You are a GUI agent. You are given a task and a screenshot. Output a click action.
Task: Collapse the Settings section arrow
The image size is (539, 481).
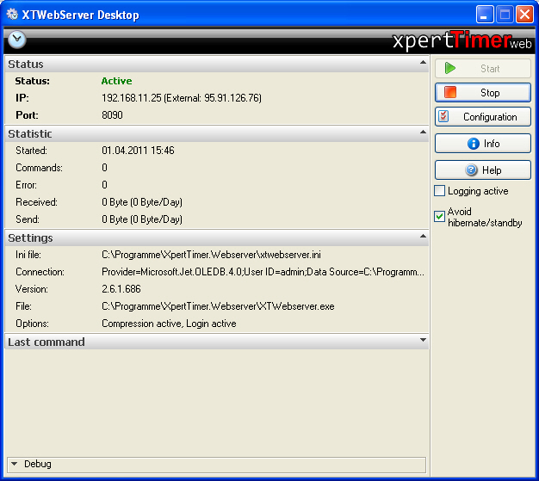423,236
